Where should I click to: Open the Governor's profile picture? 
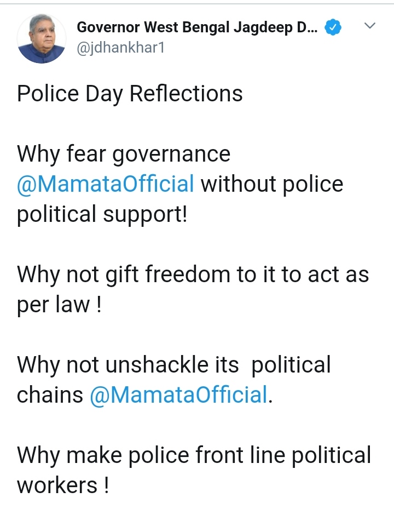click(42, 39)
